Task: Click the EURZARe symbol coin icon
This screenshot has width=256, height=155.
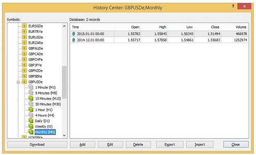Action: 24,43
